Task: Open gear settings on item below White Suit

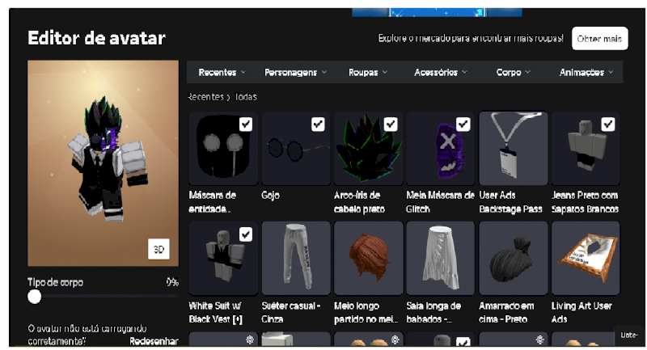Action: coord(250,339)
